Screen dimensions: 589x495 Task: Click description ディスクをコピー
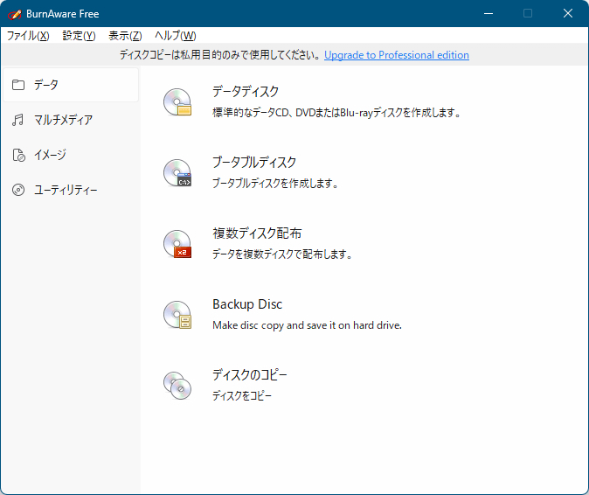pyautogui.click(x=242, y=396)
